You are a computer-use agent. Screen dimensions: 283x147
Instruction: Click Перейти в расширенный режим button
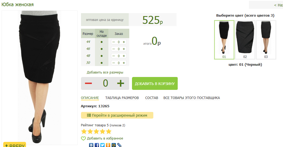pyautogui.click(x=117, y=115)
